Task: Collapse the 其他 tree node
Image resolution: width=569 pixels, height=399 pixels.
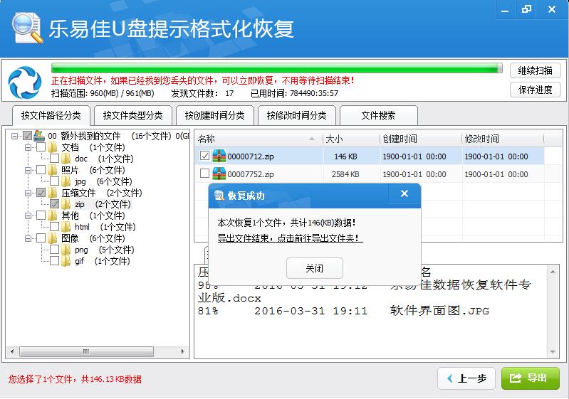Action: (28, 216)
